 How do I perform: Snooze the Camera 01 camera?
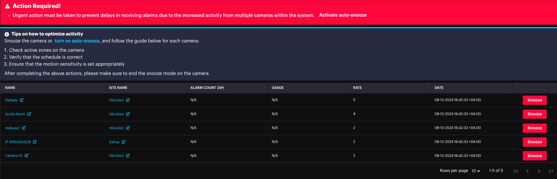[x=534, y=156]
